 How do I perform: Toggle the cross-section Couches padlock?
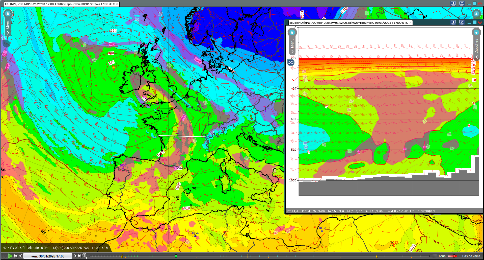coord(476,32)
